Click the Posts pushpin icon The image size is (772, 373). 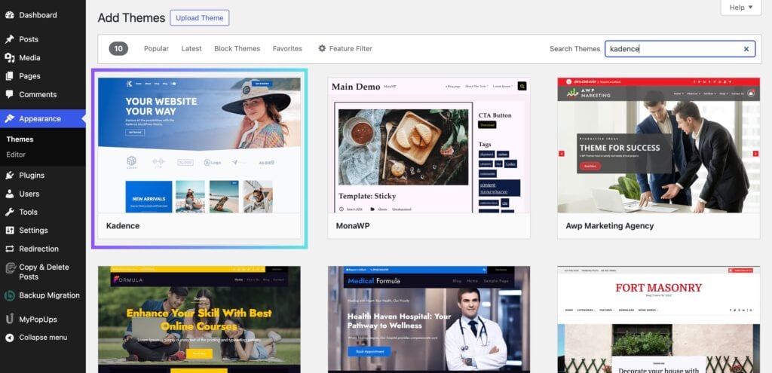(9, 39)
